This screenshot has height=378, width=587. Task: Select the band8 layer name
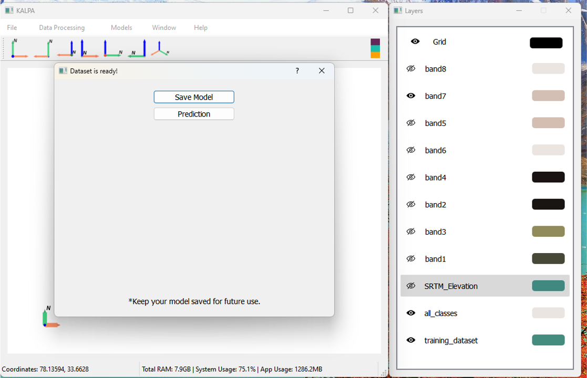point(435,69)
